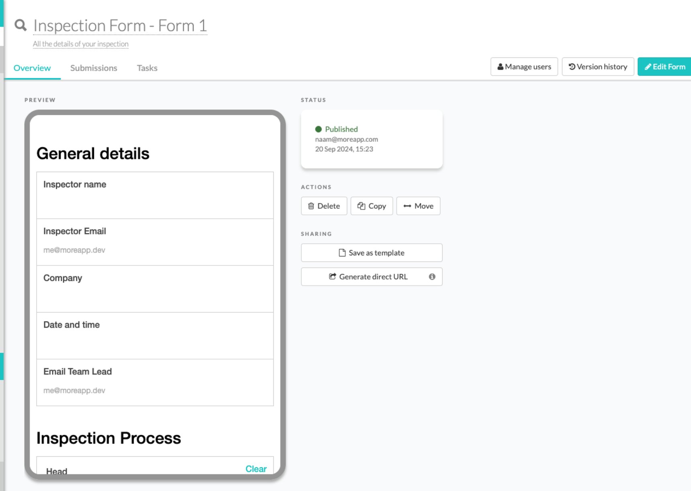This screenshot has width=691, height=491.
Task: Click the share icon on Generate direct URL
Action: point(333,276)
